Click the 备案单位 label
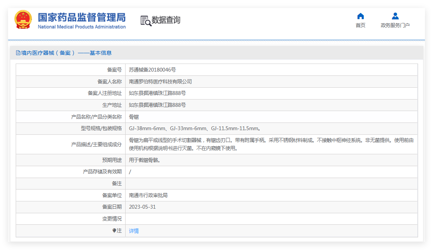The height and width of the screenshot is (250, 433). (x=112, y=196)
